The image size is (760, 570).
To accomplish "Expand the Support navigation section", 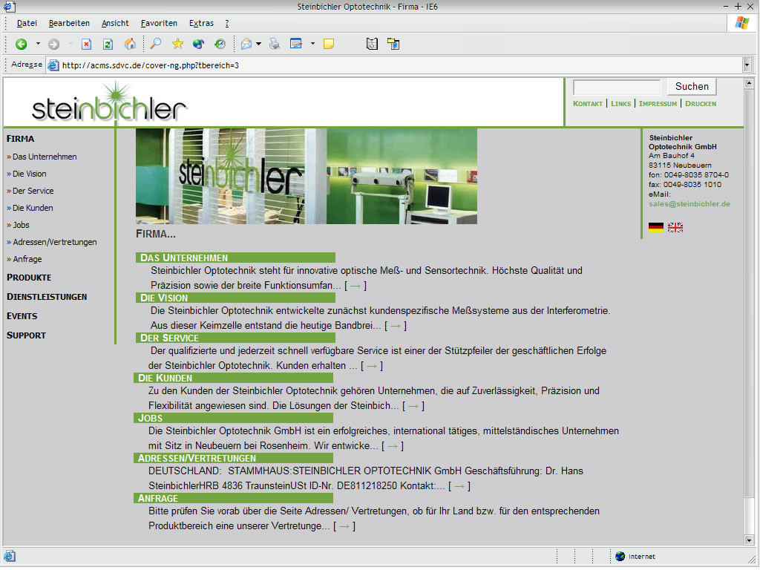I will 26,336.
